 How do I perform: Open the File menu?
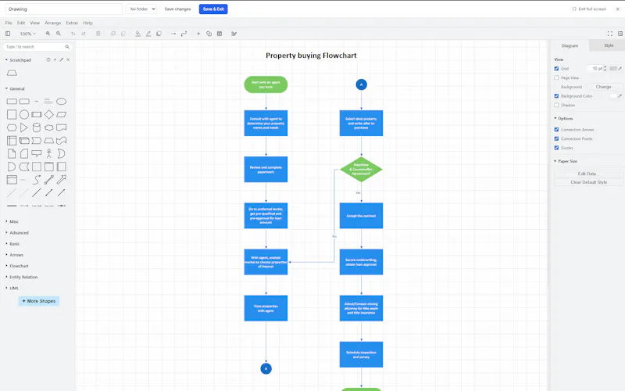click(9, 23)
